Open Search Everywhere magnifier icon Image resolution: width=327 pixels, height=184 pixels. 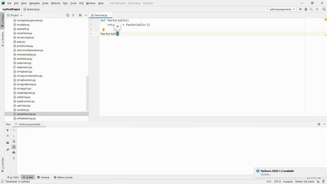click(324, 9)
